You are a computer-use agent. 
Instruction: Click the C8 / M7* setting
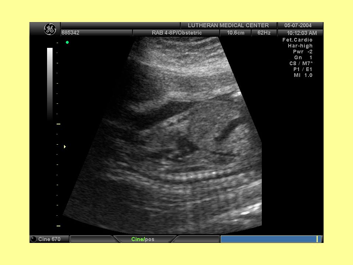click(x=301, y=63)
